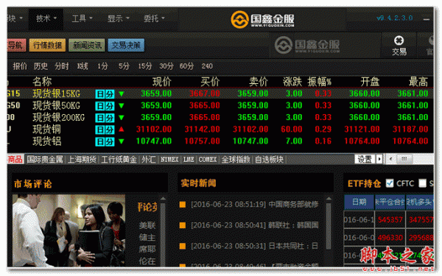Click the 分 minute chart icon for 现货银15KG
442x276 pixels.
[110, 94]
